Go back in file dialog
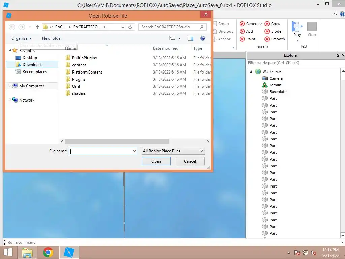This screenshot has height=259, width=345. pos(12,27)
